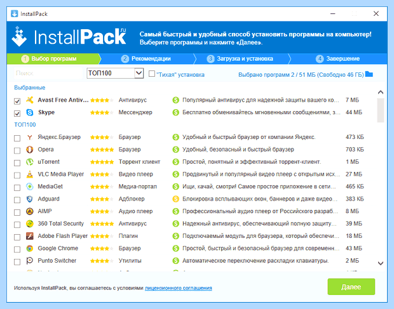Click the Avast Free Antivirus icon
Image resolution: width=394 pixels, height=309 pixels.
click(30, 100)
